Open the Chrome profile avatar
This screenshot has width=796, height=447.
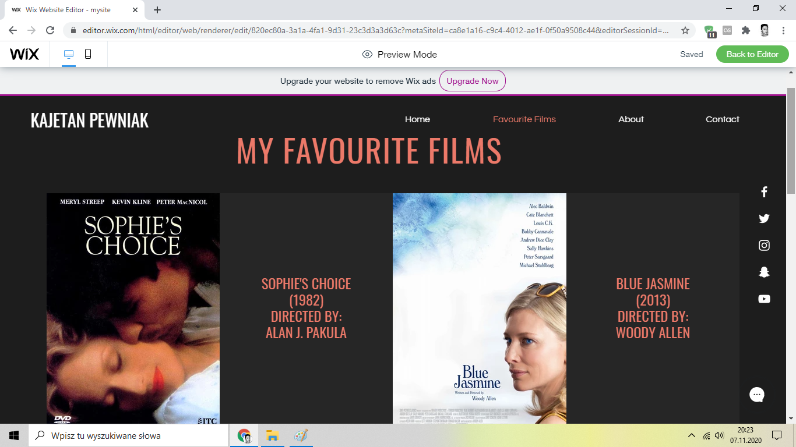coord(765,30)
